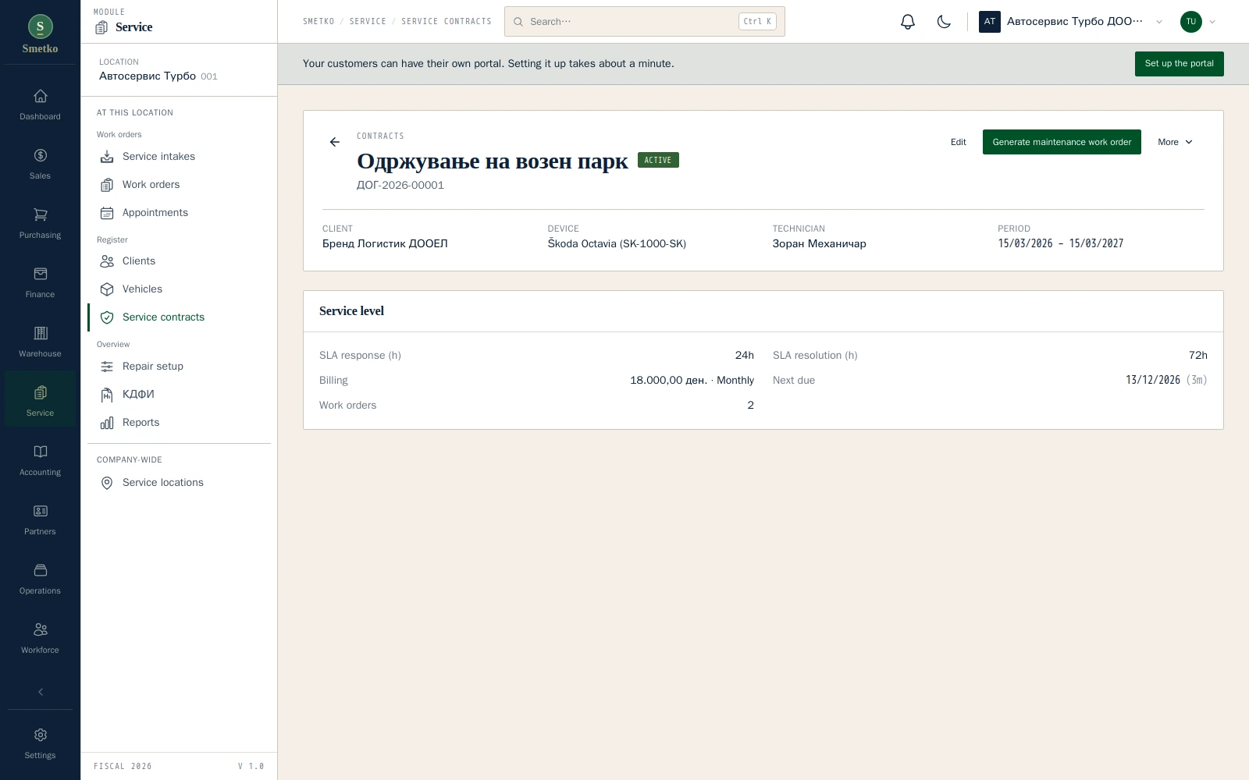
Task: Click the Edit button
Action: (958, 142)
